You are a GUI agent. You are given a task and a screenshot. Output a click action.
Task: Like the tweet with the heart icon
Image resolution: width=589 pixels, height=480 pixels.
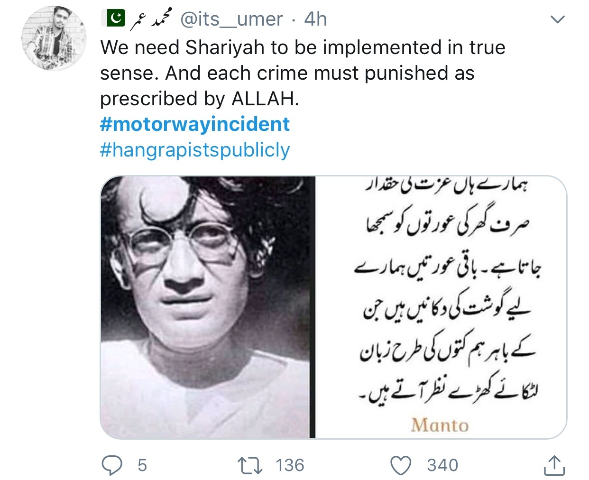(401, 465)
